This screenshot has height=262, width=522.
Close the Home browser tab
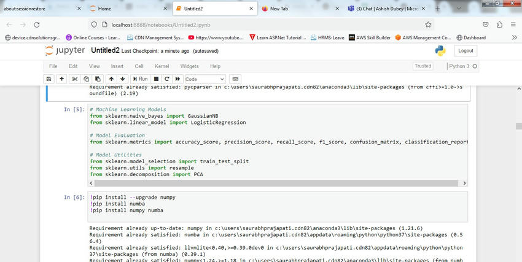click(165, 9)
